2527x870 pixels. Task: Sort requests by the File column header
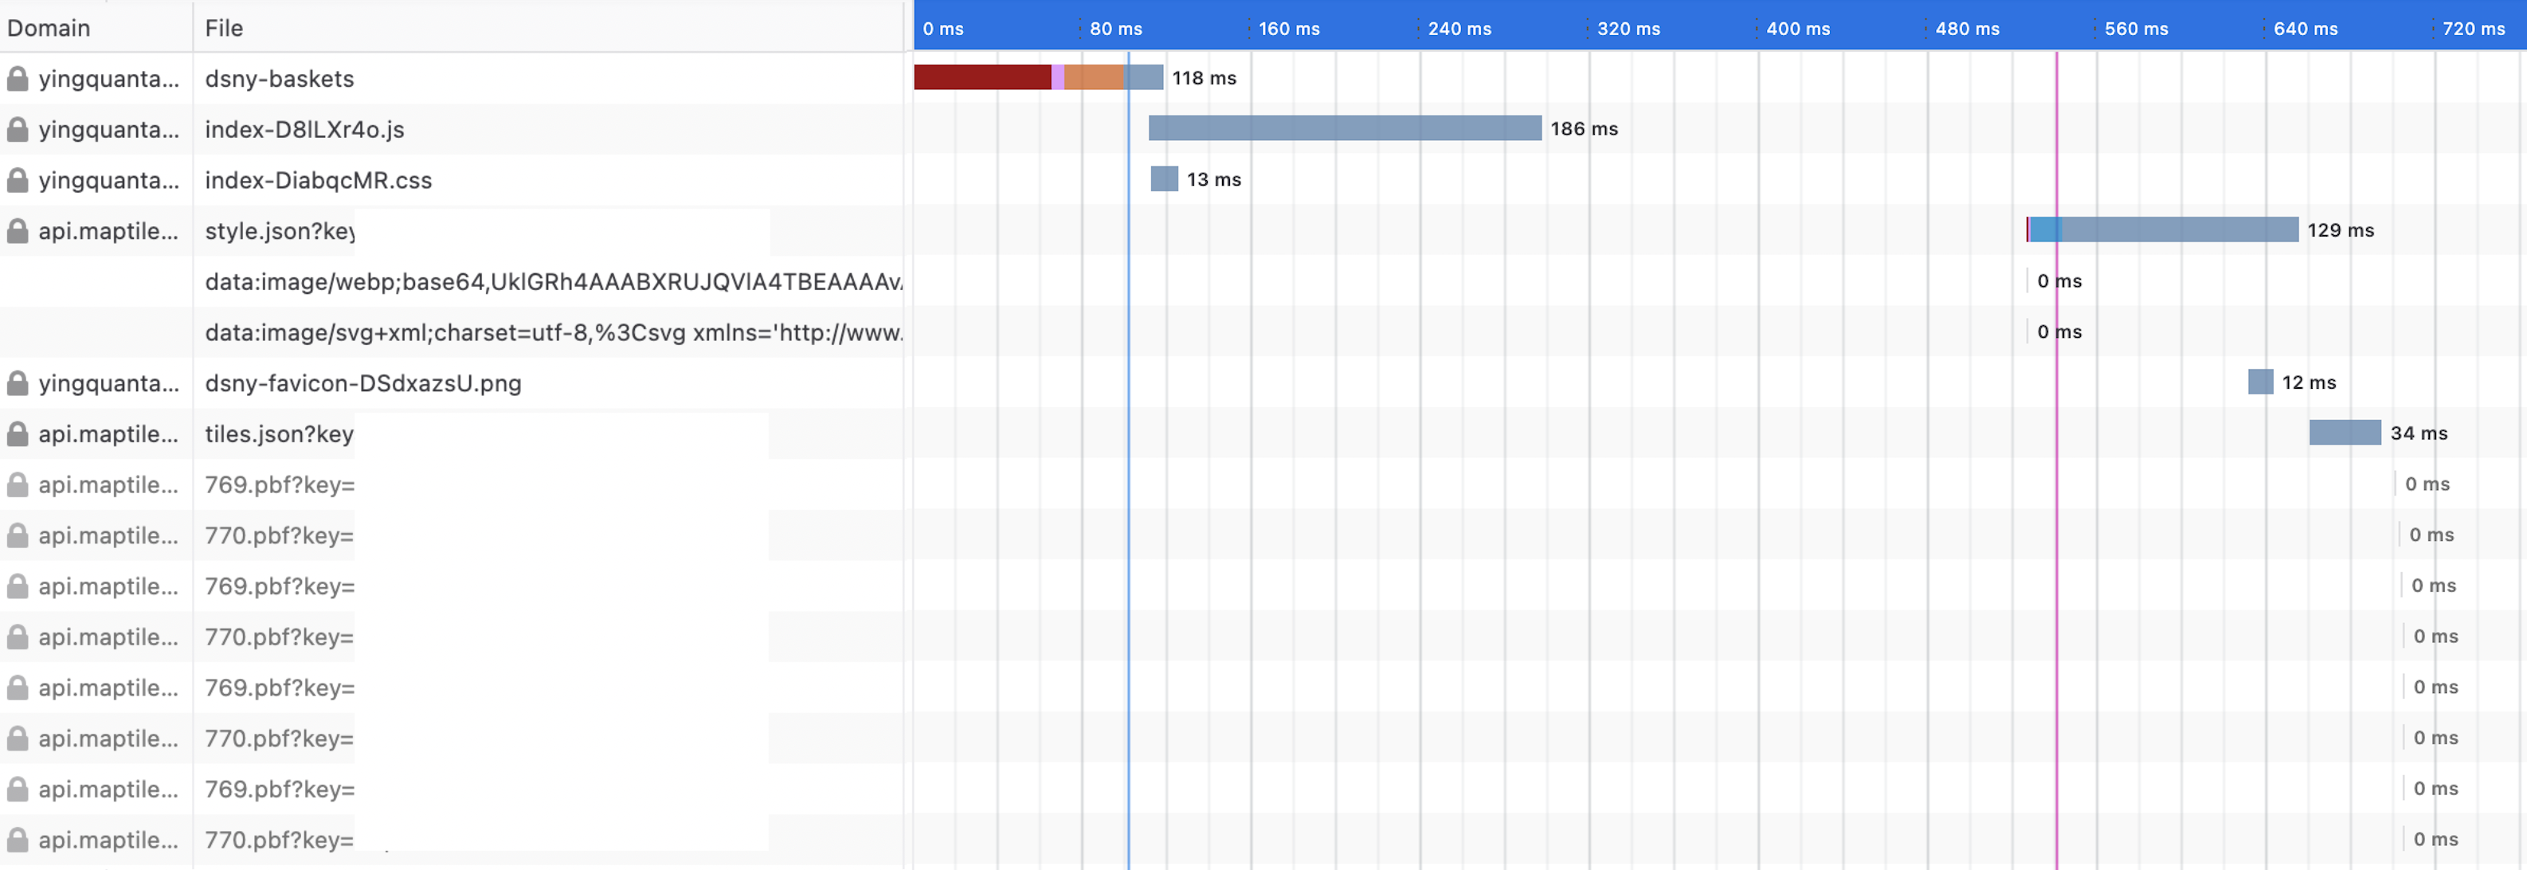(224, 27)
